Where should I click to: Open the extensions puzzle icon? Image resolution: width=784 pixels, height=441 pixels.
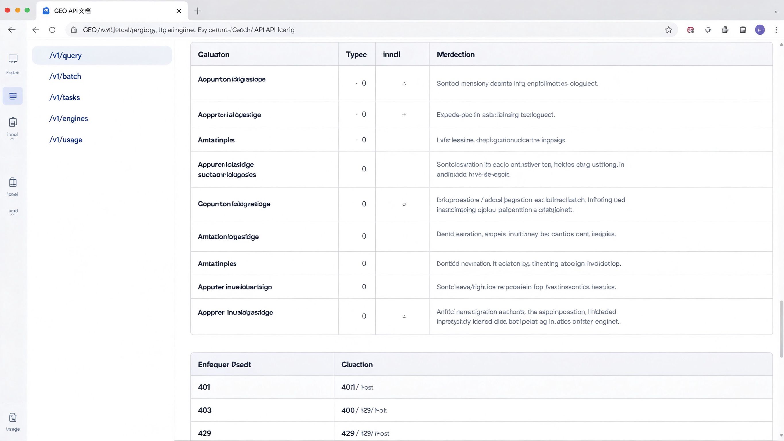tap(708, 30)
